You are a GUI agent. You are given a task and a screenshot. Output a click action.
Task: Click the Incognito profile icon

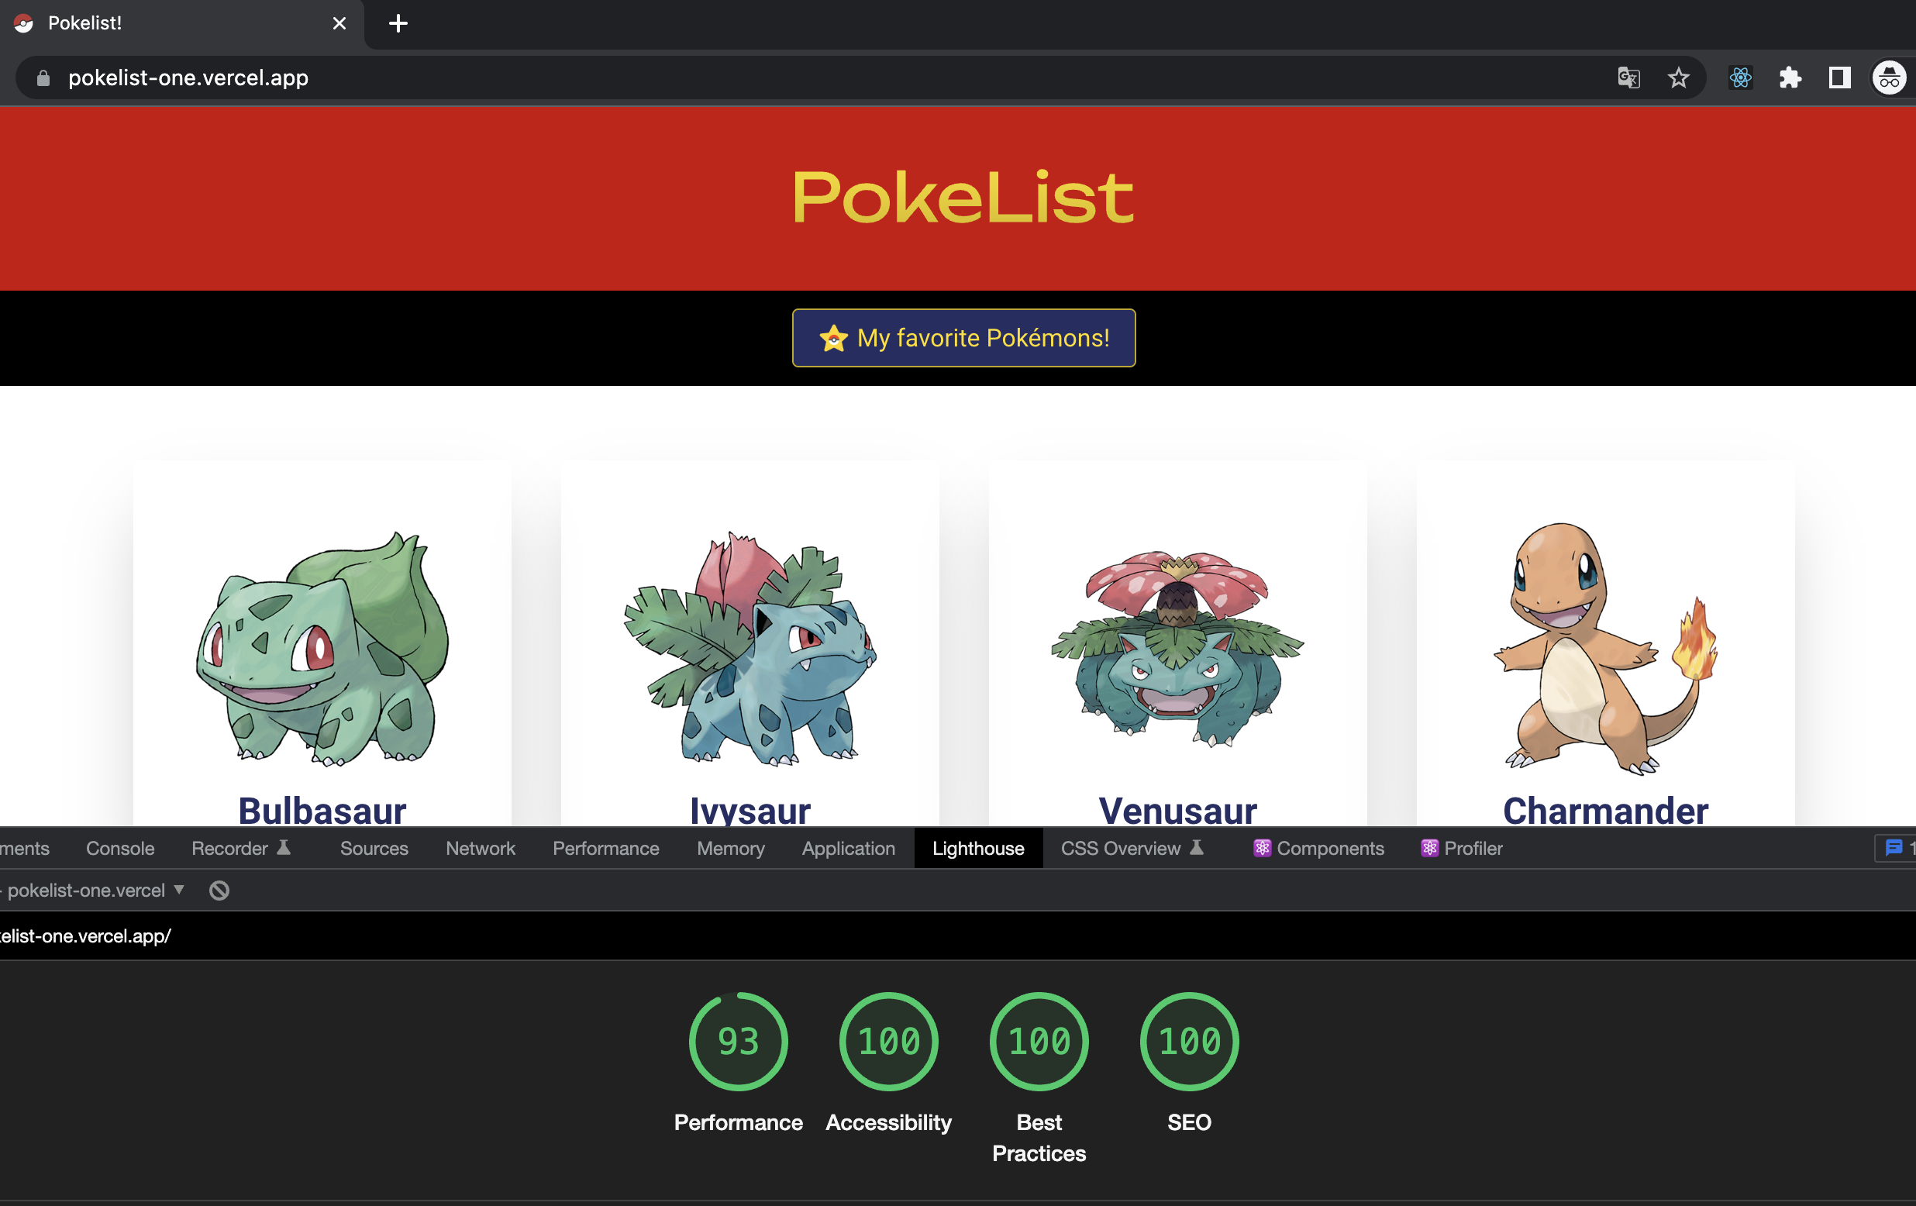click(1888, 78)
